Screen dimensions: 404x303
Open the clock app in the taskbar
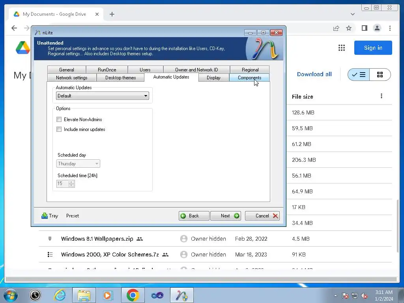point(35,295)
